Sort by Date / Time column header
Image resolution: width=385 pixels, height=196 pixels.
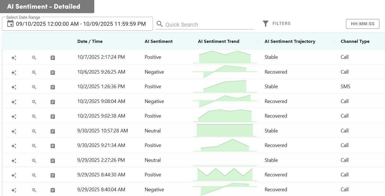(x=90, y=41)
